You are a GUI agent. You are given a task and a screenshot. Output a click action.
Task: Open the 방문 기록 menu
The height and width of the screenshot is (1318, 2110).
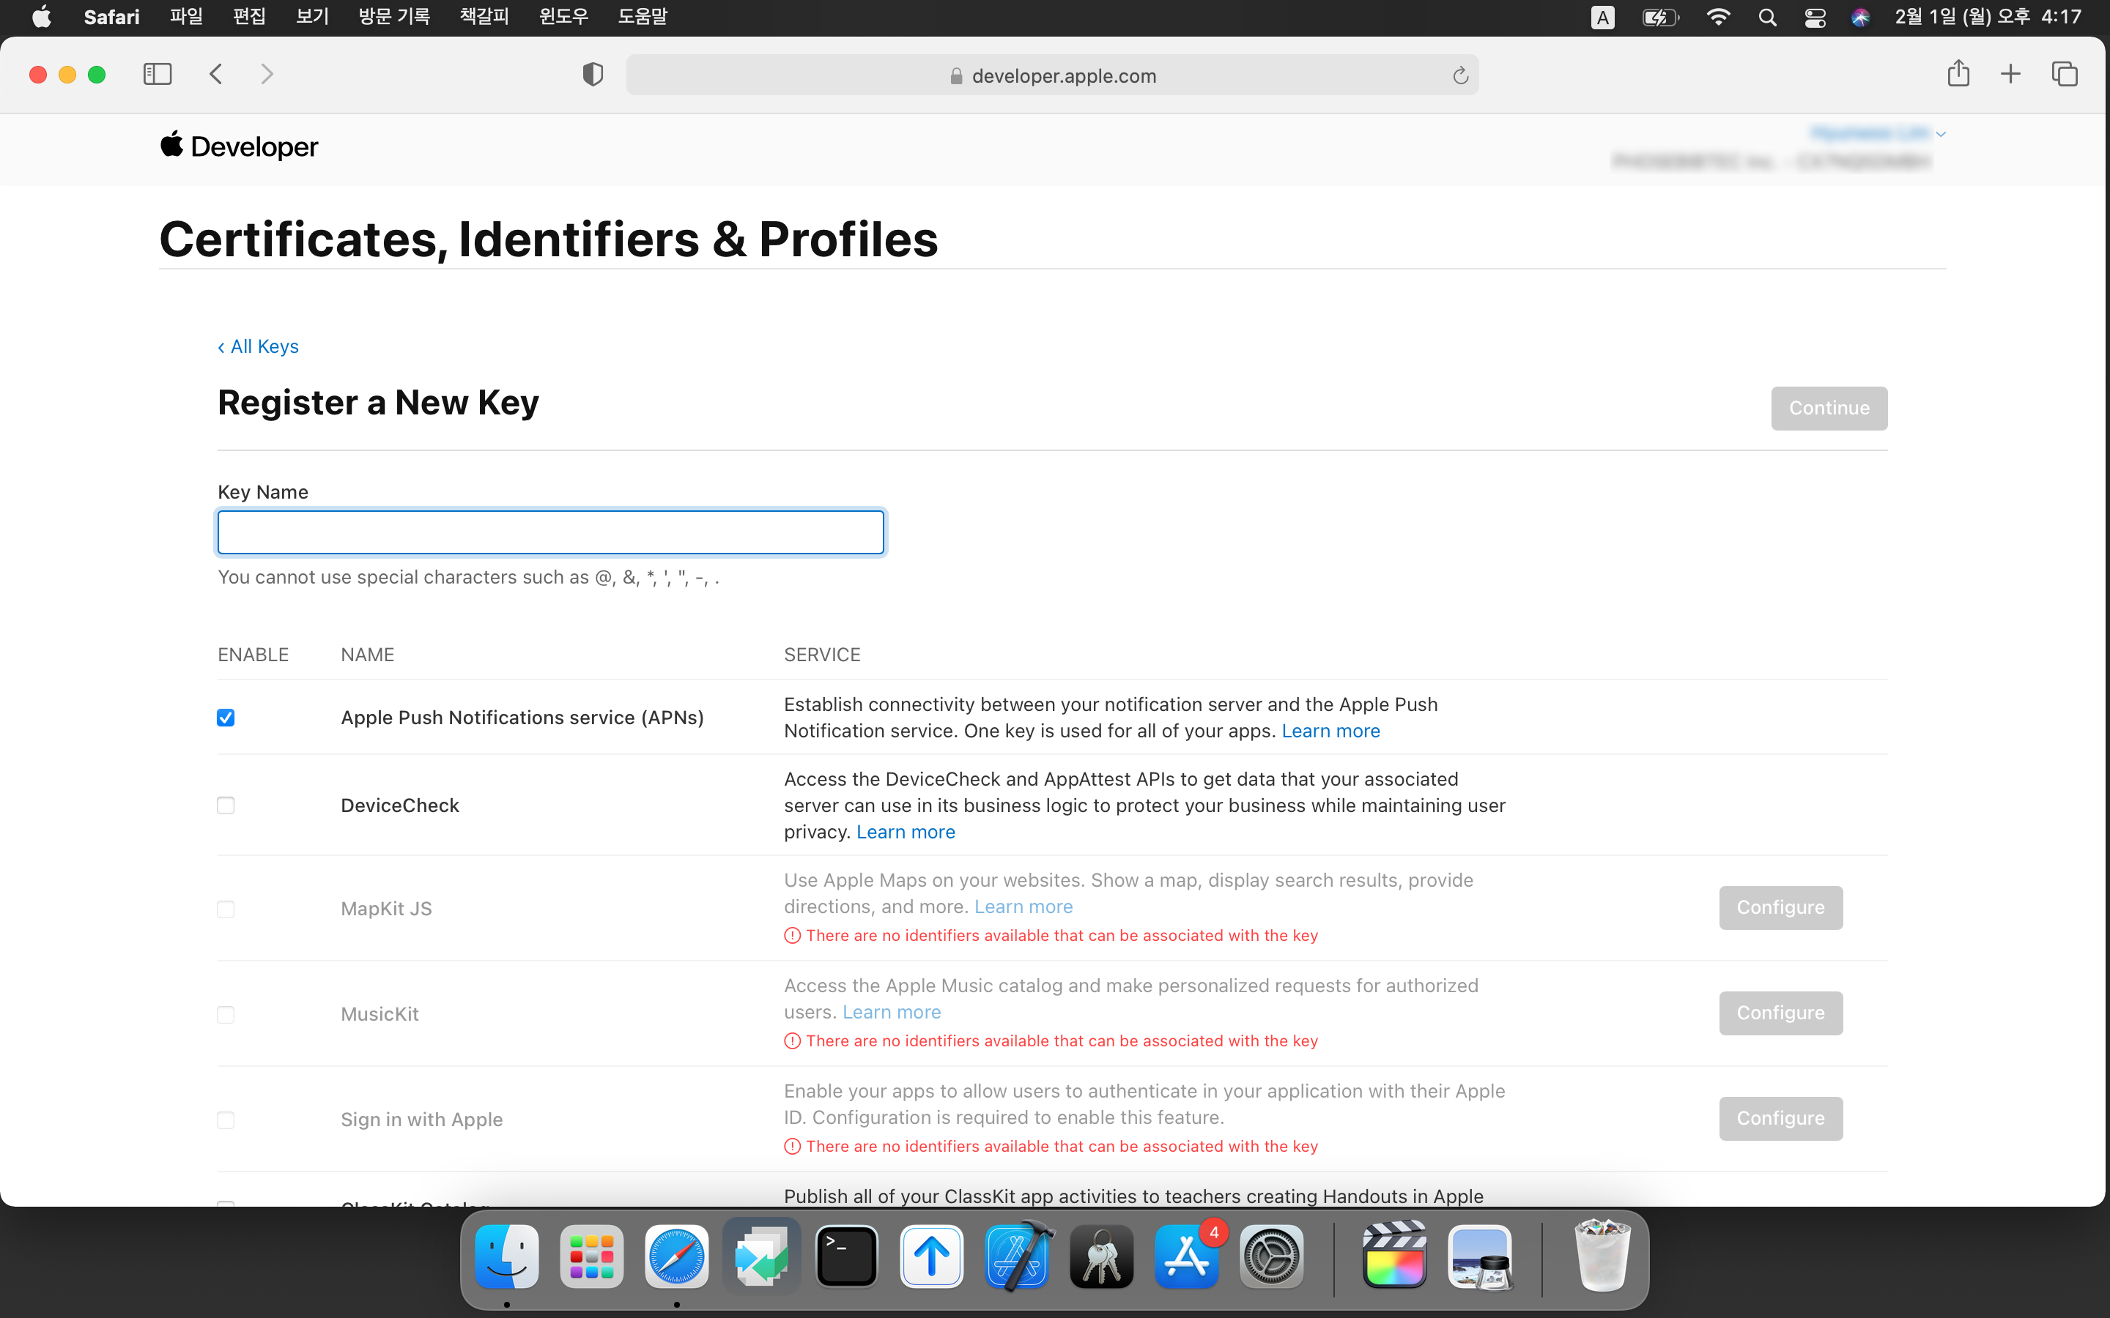click(x=394, y=17)
